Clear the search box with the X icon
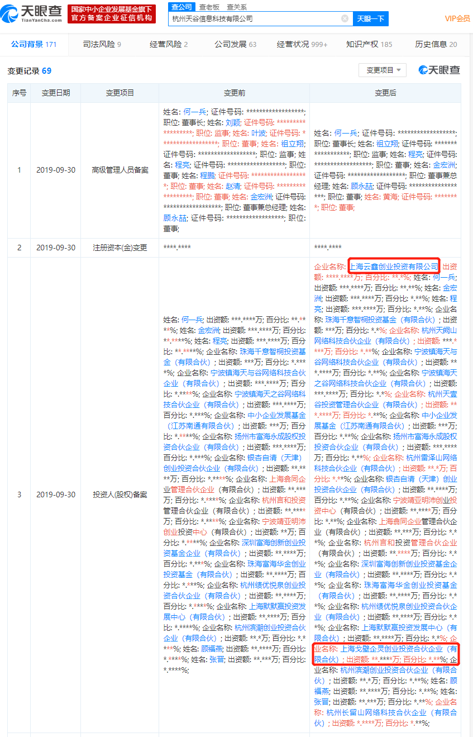The width and height of the screenshot is (473, 737). point(345,18)
